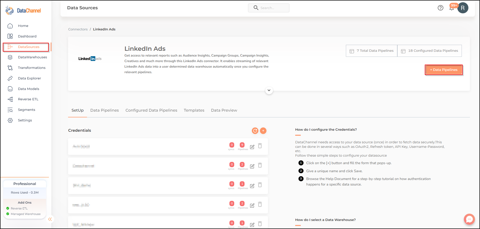Viewport: 480px width, 229px height.
Task: Click the add credential plus icon
Action: [263, 131]
